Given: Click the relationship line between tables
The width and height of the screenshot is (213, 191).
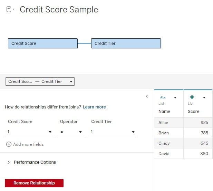Looking at the screenshot, I should coord(84,44).
